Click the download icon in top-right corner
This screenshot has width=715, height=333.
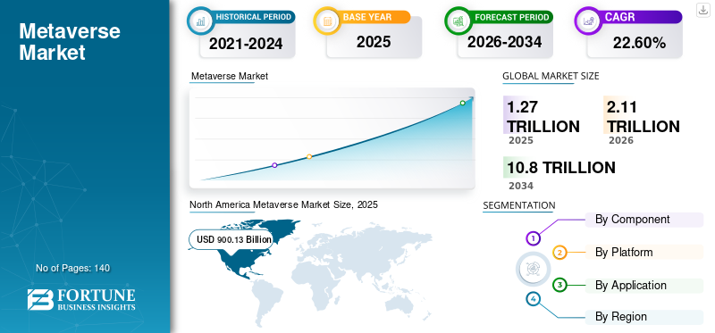703,10
